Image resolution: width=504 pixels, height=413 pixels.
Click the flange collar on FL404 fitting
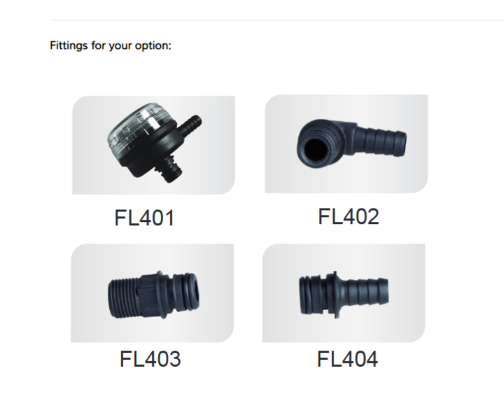334,295
